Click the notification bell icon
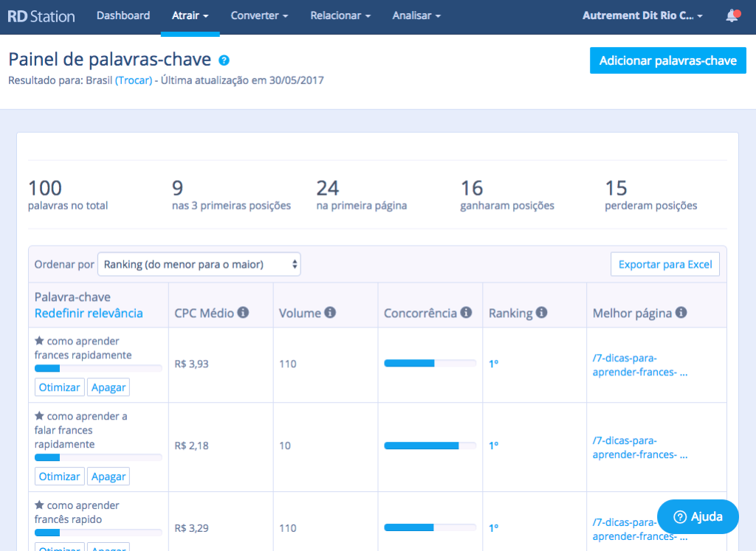The height and width of the screenshot is (551, 756). tap(732, 15)
